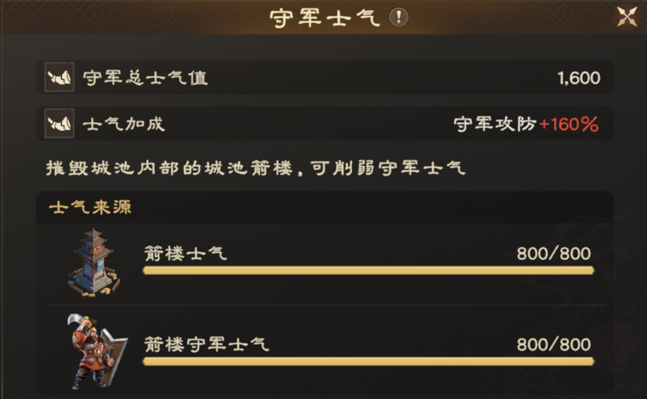
Task: Click the 800/800 value above 箭楼守军士气 bar
Action: [x=554, y=345]
